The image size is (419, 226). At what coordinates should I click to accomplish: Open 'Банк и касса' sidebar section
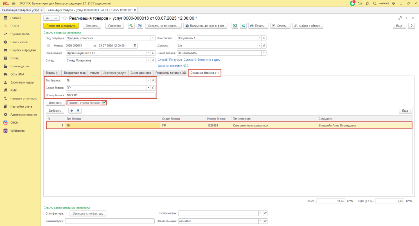[x=19, y=42]
